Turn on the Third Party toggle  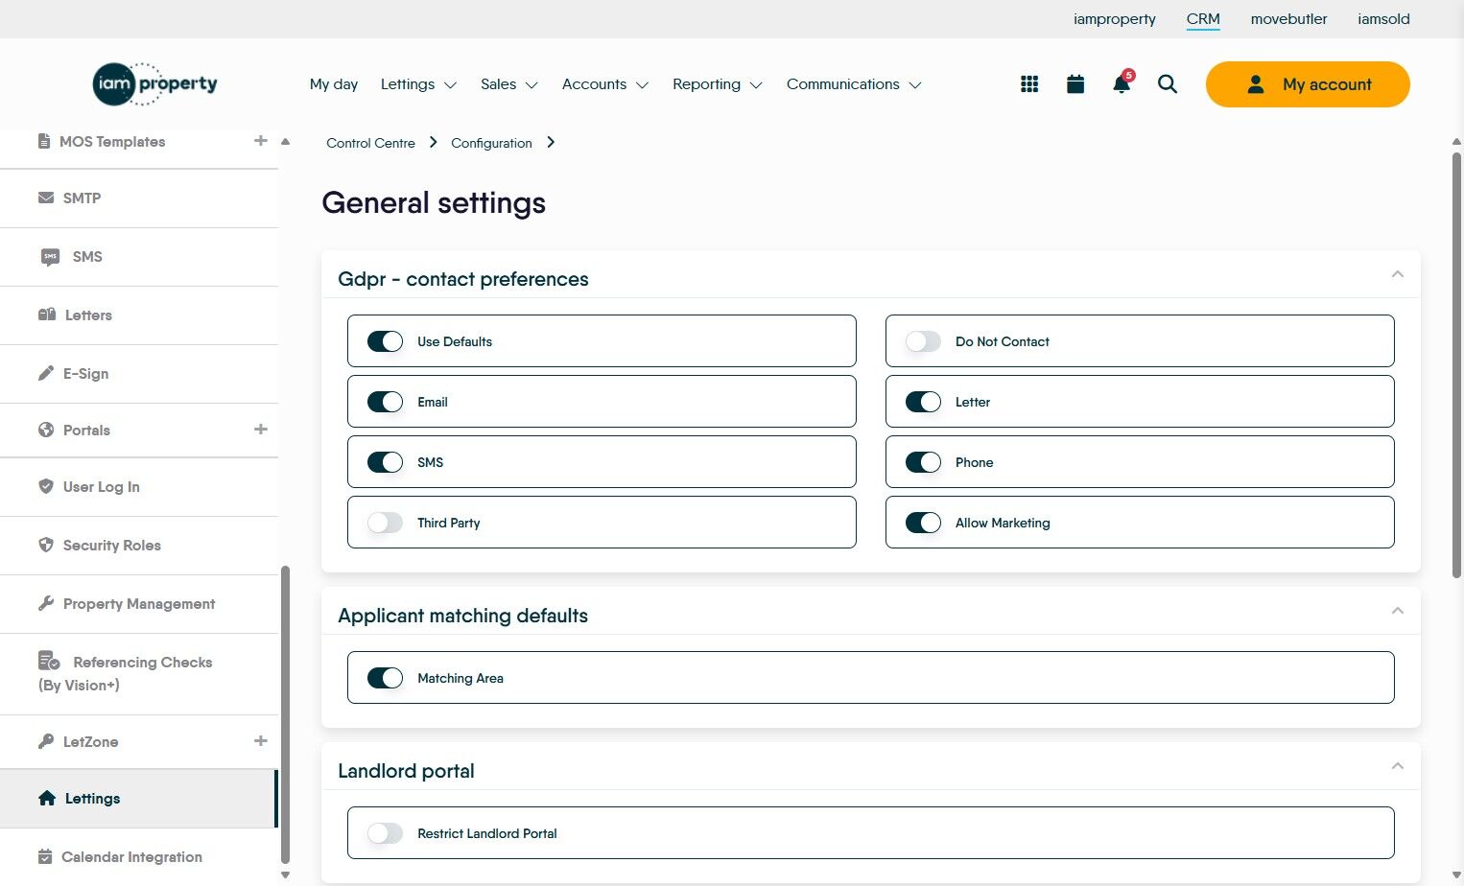click(385, 523)
